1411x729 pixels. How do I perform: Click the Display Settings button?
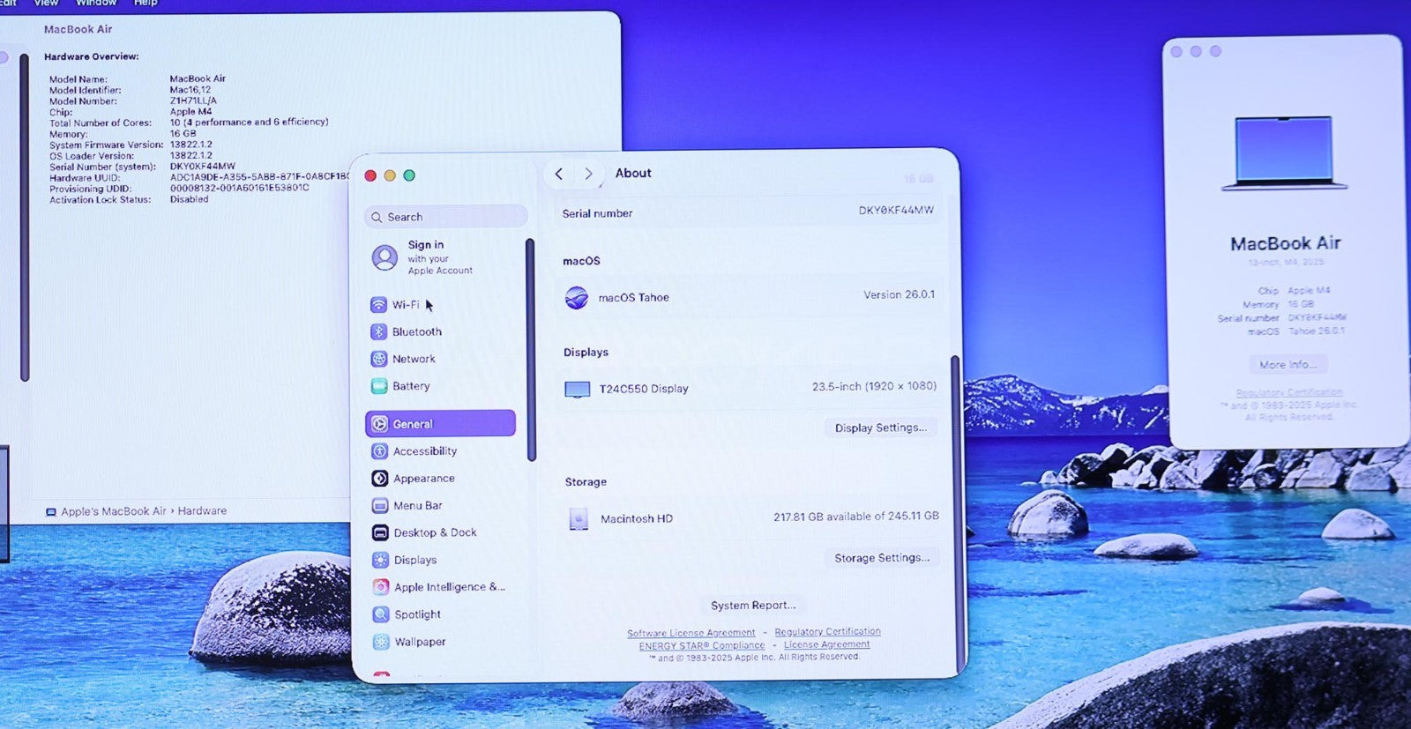(x=880, y=428)
